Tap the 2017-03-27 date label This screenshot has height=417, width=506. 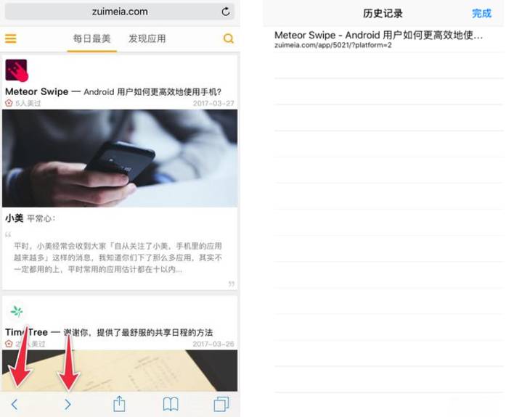point(213,103)
